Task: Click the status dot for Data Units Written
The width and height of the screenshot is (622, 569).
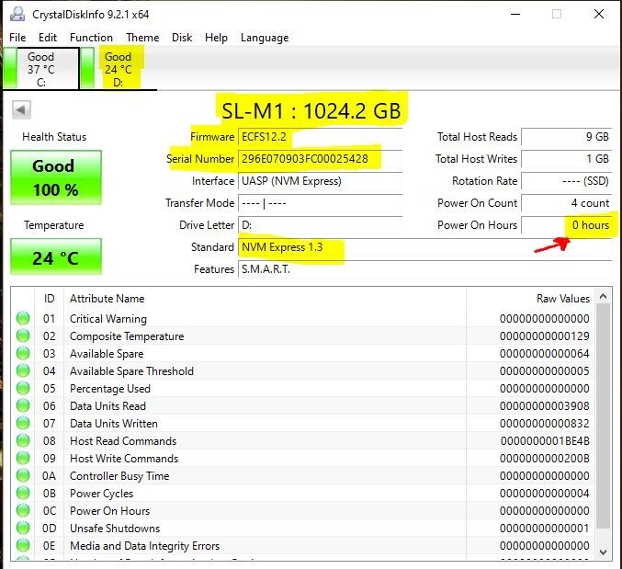Action: 23,423
